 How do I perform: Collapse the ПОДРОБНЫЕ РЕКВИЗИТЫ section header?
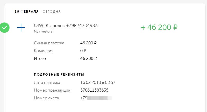pyautogui.click(x=59, y=74)
